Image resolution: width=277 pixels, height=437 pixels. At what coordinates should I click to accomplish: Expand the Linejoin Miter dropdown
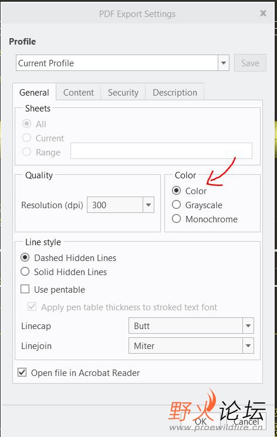coord(248,345)
